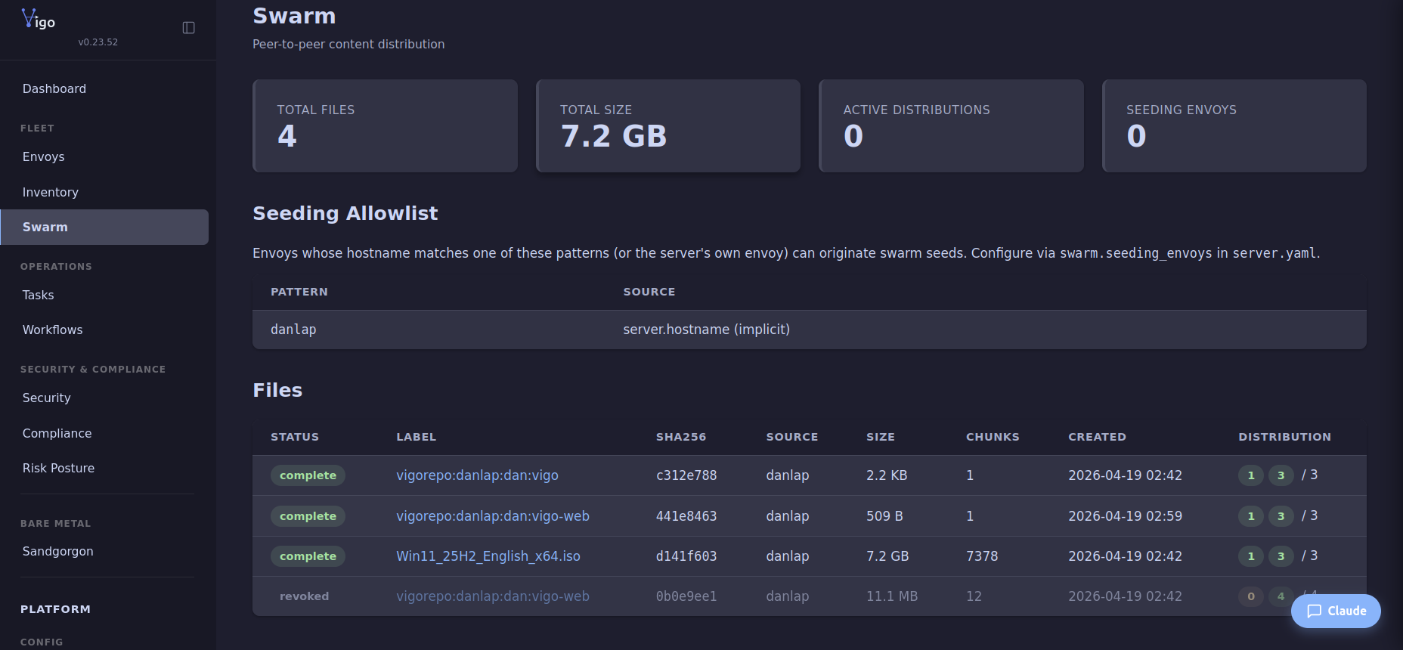
Task: Select the Swarm sidebar item
Action: click(x=104, y=227)
